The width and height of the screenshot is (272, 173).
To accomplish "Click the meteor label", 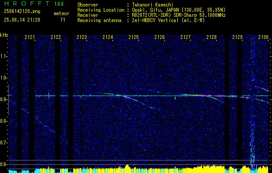I will (61, 13).
